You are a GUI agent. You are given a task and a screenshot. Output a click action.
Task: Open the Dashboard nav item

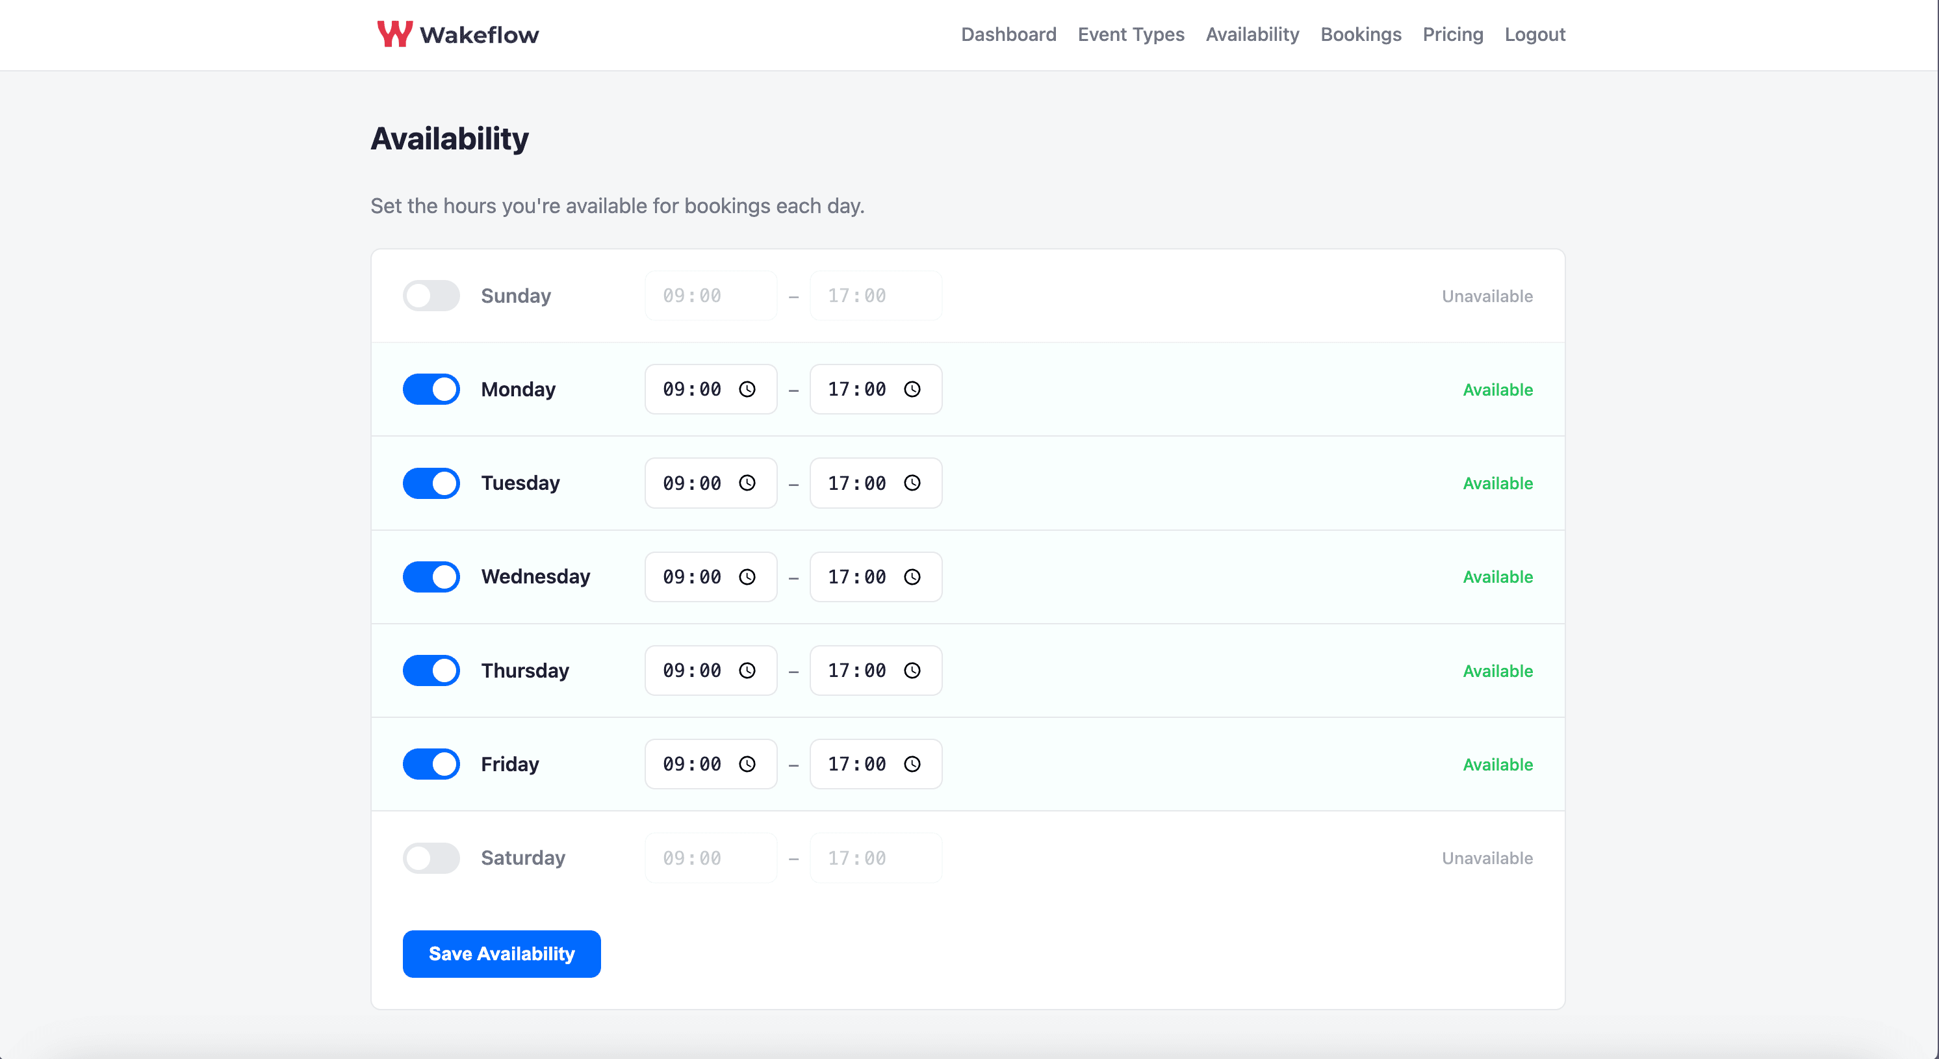click(1008, 34)
